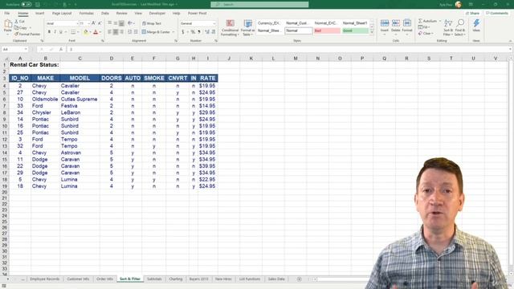Click the Comma Style icon
This screenshot has width=514, height=289.
tap(199, 32)
